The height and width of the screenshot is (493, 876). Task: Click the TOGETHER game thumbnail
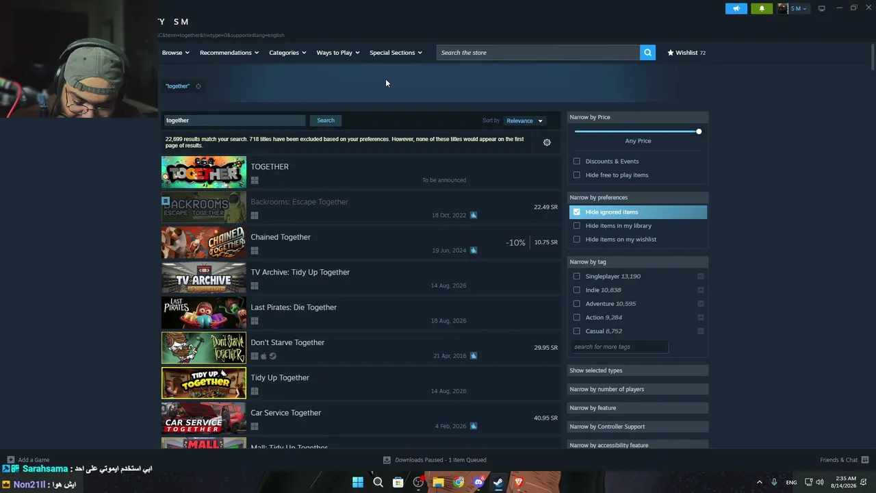(204, 173)
